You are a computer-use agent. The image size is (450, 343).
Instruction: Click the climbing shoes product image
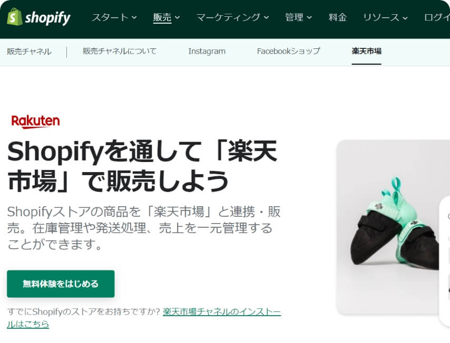coord(393,227)
